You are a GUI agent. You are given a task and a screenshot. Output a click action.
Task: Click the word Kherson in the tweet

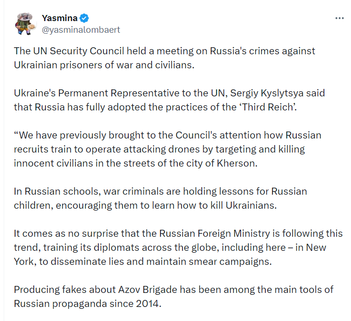pyautogui.click(x=237, y=163)
